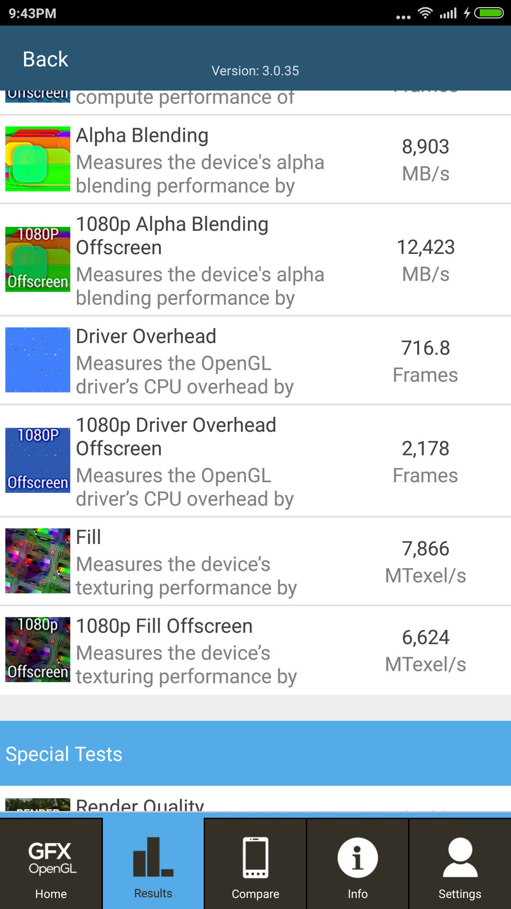
Task: Tap the Wi-Fi status bar icon
Action: tap(425, 13)
